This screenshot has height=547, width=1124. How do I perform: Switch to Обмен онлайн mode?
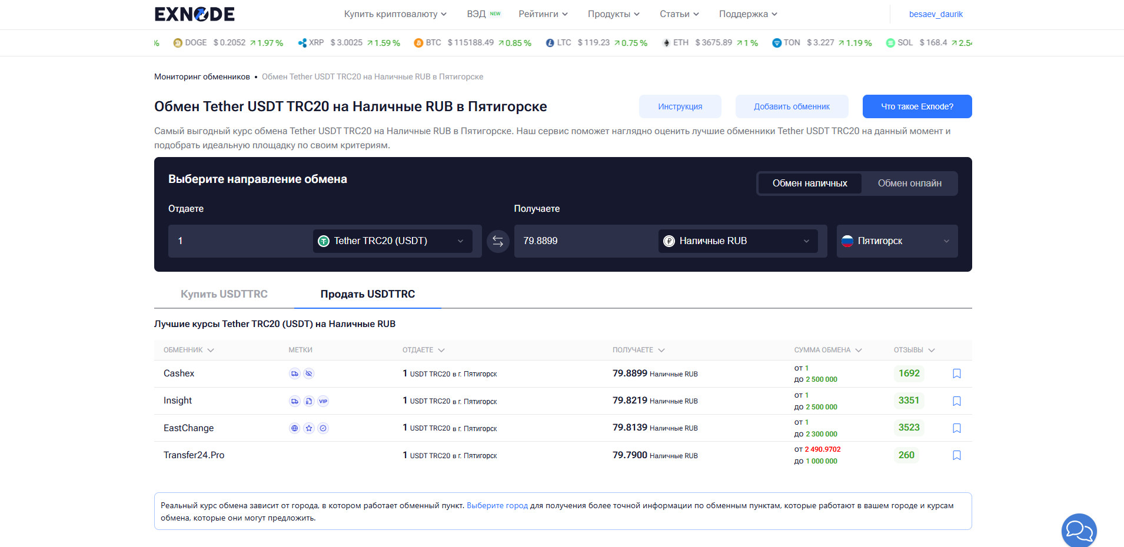coord(909,184)
